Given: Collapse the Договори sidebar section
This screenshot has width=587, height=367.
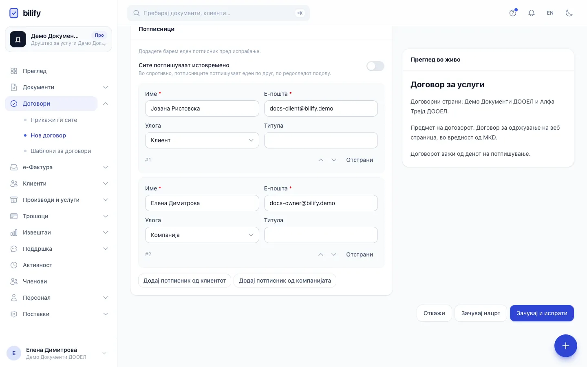Looking at the screenshot, I should pyautogui.click(x=106, y=104).
